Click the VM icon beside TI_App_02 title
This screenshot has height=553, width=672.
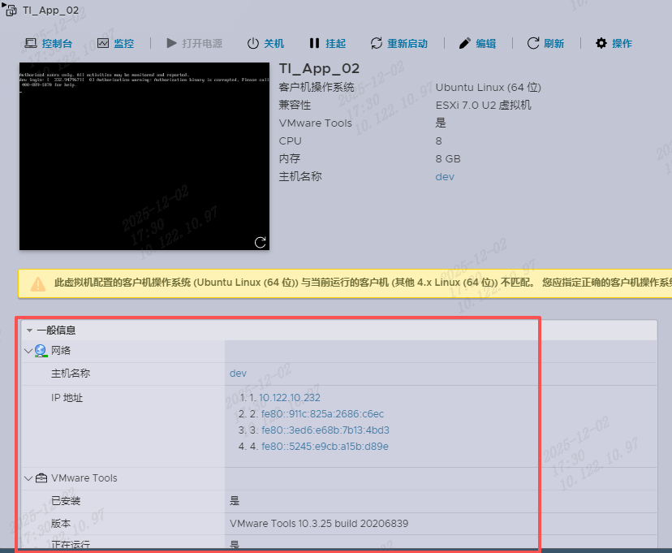(x=11, y=11)
